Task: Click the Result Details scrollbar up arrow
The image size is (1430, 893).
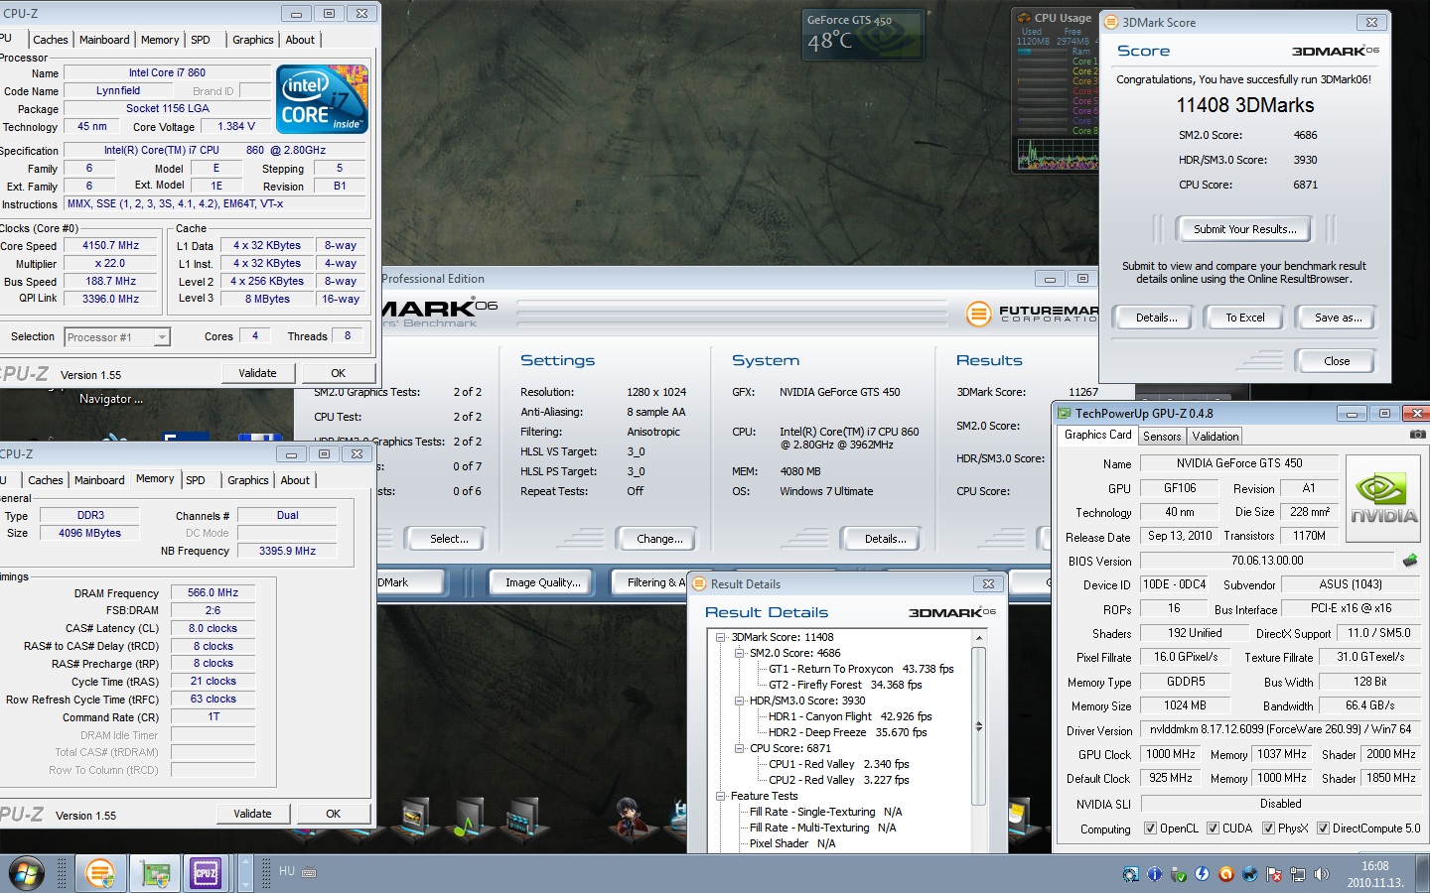Action: coord(978,637)
